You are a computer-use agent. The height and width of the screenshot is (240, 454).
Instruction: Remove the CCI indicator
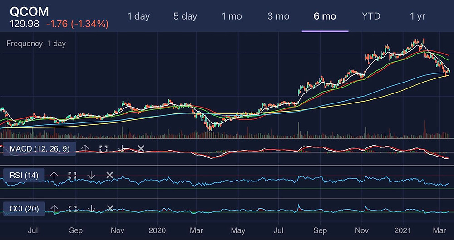point(110,208)
